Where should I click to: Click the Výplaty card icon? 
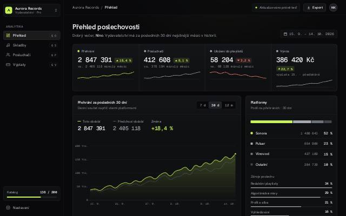click(x=8, y=65)
